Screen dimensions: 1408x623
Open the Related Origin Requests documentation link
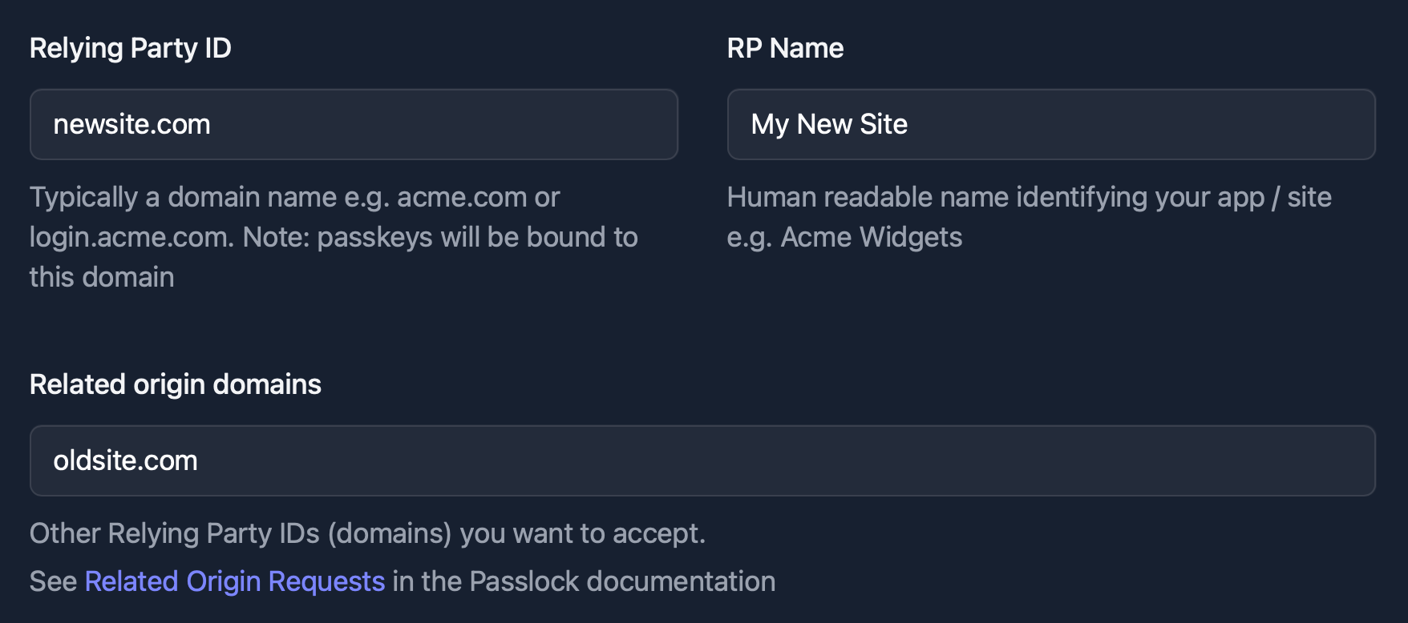(x=235, y=581)
